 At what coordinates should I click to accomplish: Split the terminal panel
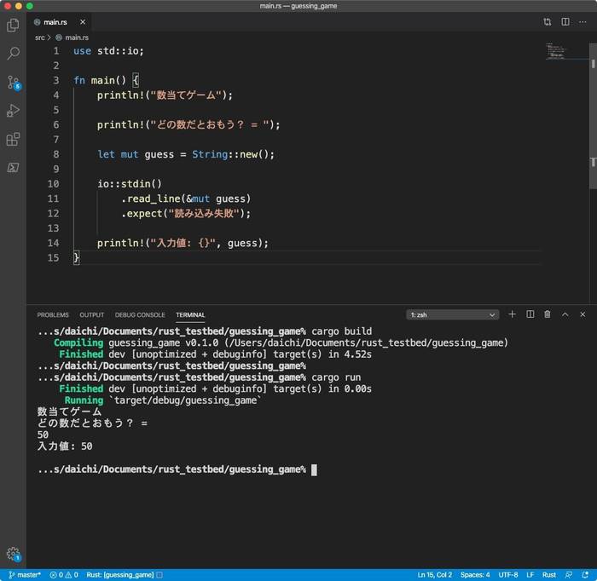coord(530,314)
